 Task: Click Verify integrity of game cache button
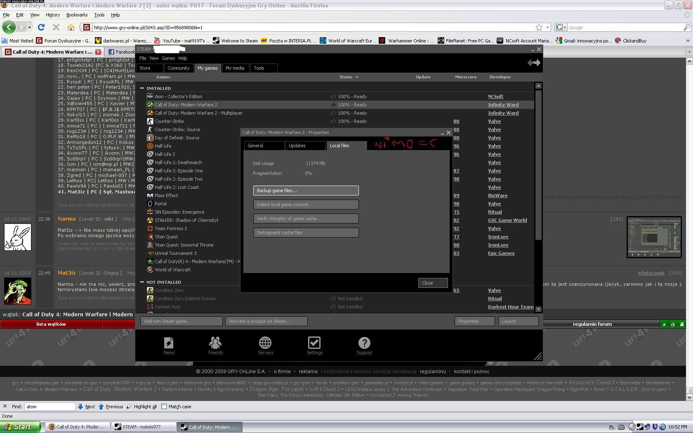click(306, 219)
